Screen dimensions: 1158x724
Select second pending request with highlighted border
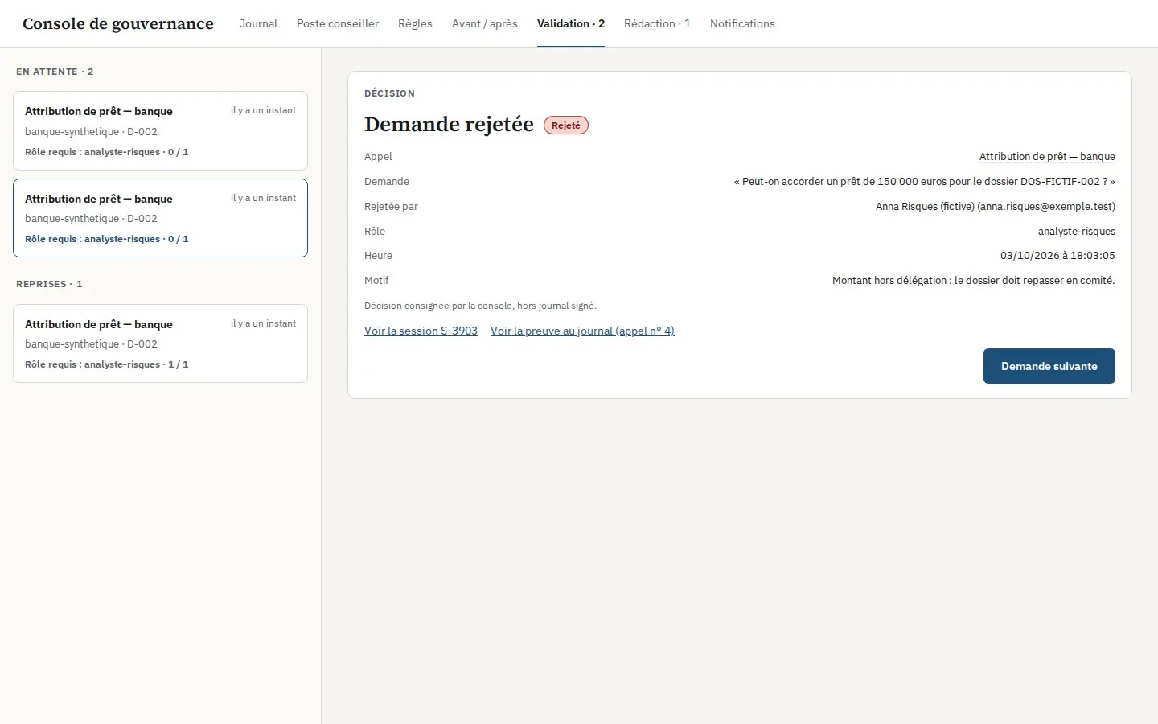[x=160, y=218]
